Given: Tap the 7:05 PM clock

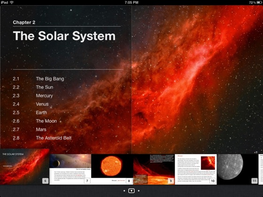Looking at the screenshot, I should click(131, 2).
